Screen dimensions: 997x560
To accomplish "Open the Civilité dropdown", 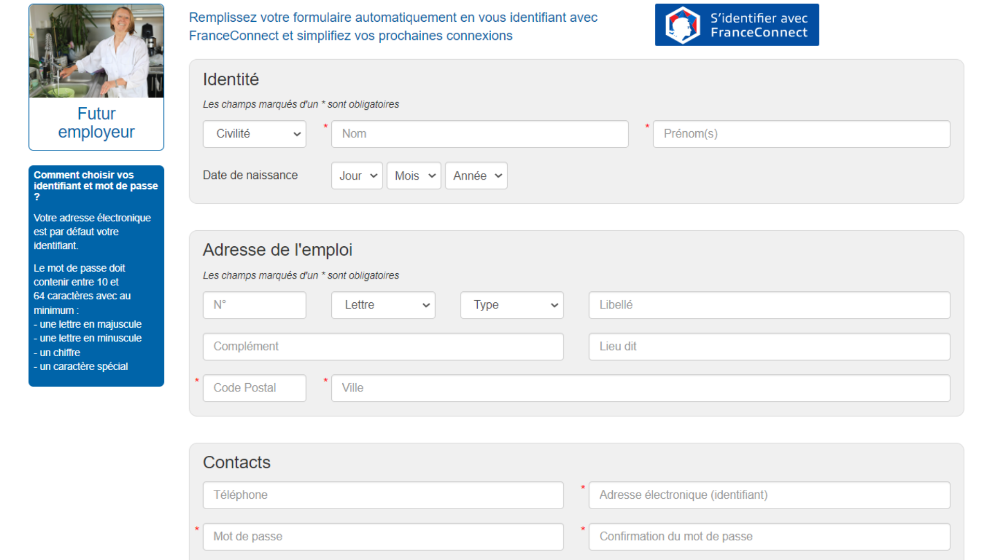I will click(x=254, y=134).
